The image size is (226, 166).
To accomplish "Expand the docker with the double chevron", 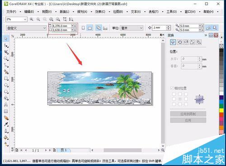I will [x=206, y=35].
